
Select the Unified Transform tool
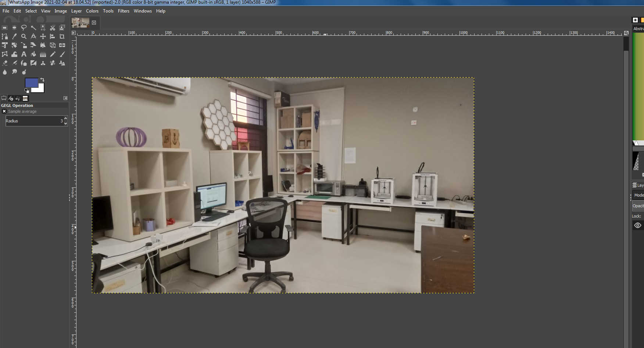(5, 45)
